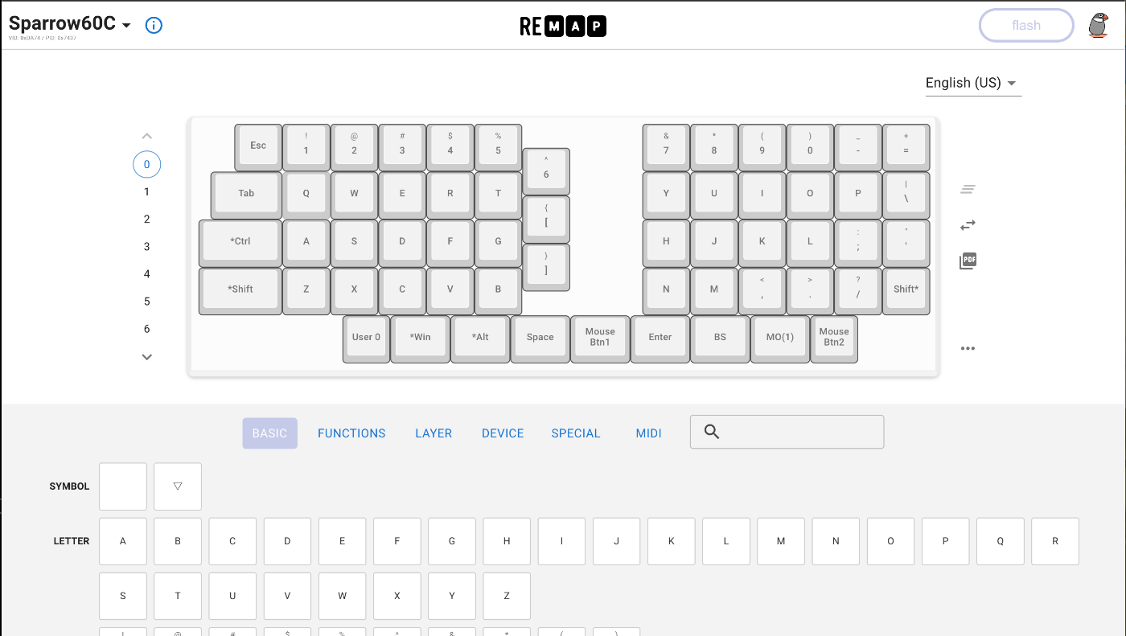The image size is (1126, 636).
Task: Select the Esc key on keyboard
Action: (x=258, y=147)
